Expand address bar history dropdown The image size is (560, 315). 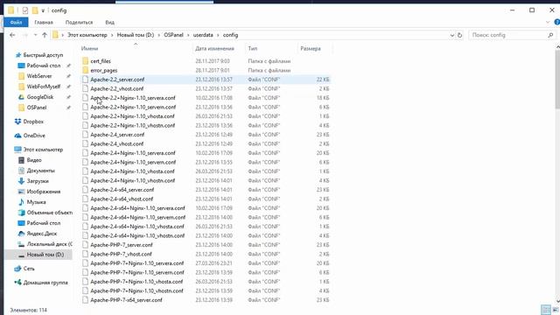(x=451, y=35)
